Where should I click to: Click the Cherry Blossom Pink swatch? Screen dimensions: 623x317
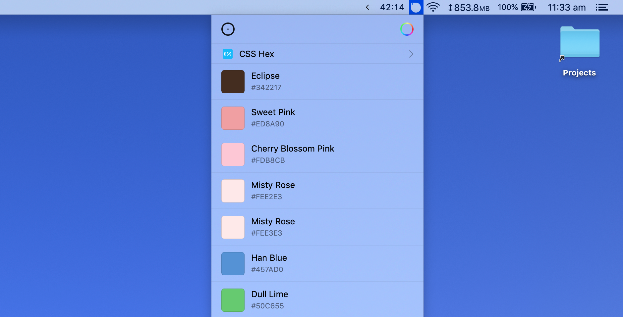(233, 155)
